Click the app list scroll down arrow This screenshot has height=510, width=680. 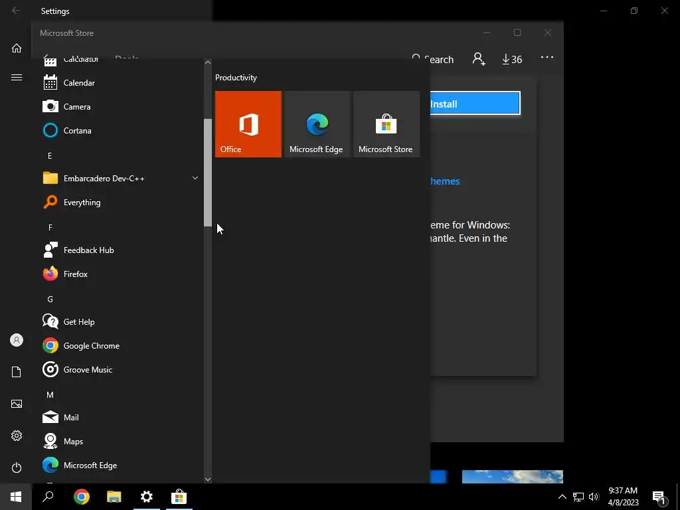pyautogui.click(x=208, y=479)
